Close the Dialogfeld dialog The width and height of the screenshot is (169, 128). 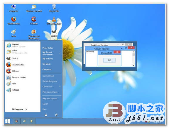coord(117,52)
